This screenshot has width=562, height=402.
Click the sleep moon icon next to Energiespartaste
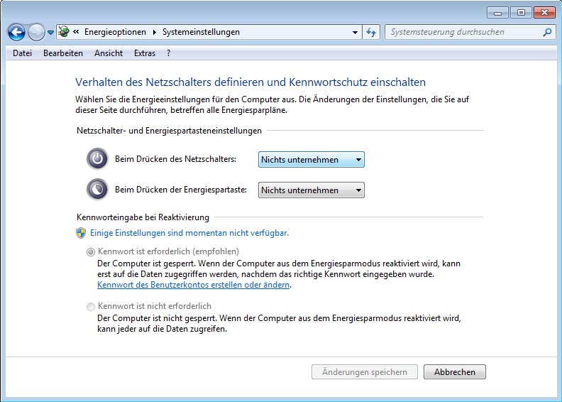97,190
